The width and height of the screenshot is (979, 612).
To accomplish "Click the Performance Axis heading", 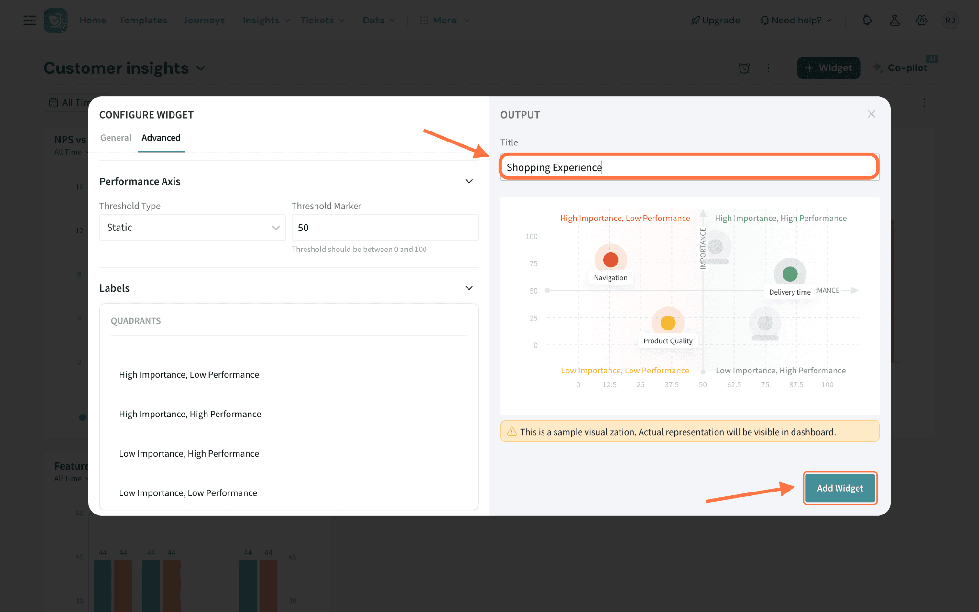I will 140,181.
